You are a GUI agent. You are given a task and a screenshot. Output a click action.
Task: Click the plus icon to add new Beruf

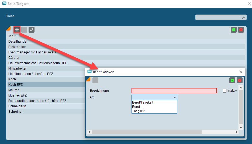pyautogui.click(x=17, y=30)
